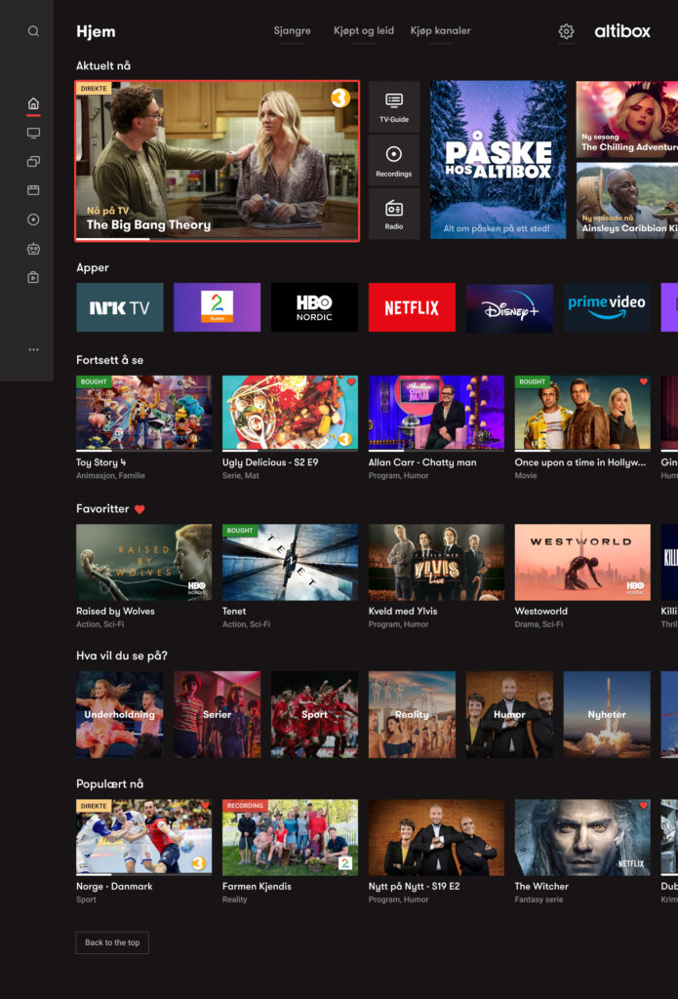Switch to the Sjangre tab

click(x=292, y=31)
